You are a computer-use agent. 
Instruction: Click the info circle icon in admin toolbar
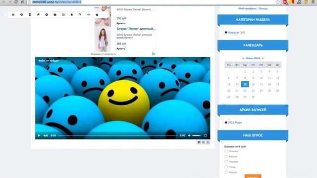21,15
